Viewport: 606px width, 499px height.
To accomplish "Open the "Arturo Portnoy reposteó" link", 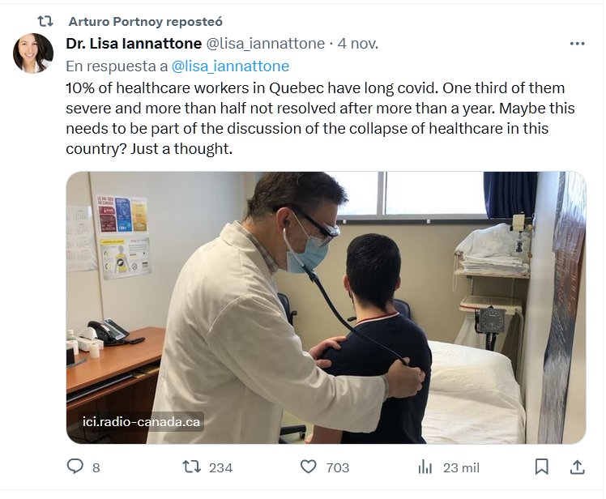I will click(x=145, y=21).
